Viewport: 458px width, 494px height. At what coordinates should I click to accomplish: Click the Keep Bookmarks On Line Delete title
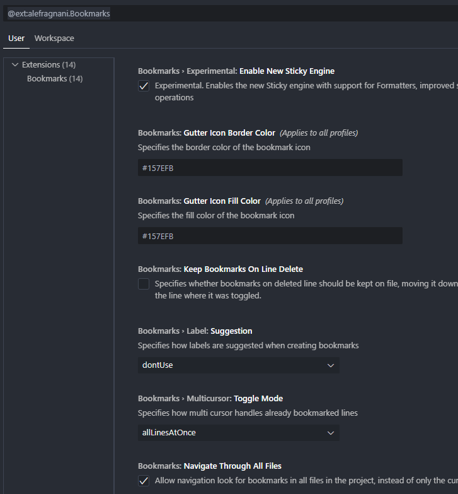pos(220,269)
